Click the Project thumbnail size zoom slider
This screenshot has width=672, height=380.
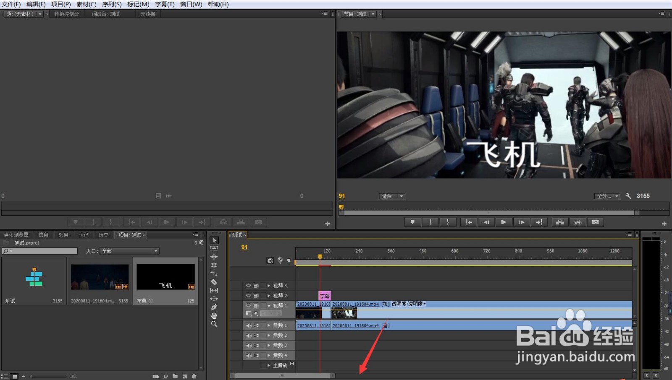tap(48, 376)
